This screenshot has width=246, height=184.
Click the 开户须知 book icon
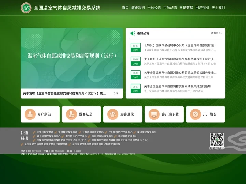[x=30, y=114]
